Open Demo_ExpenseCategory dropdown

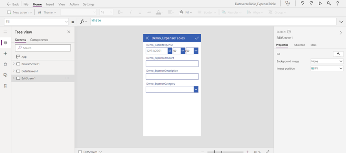click(196, 89)
